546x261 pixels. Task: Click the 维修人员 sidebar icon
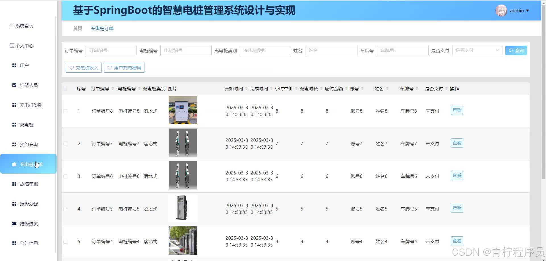(14, 85)
